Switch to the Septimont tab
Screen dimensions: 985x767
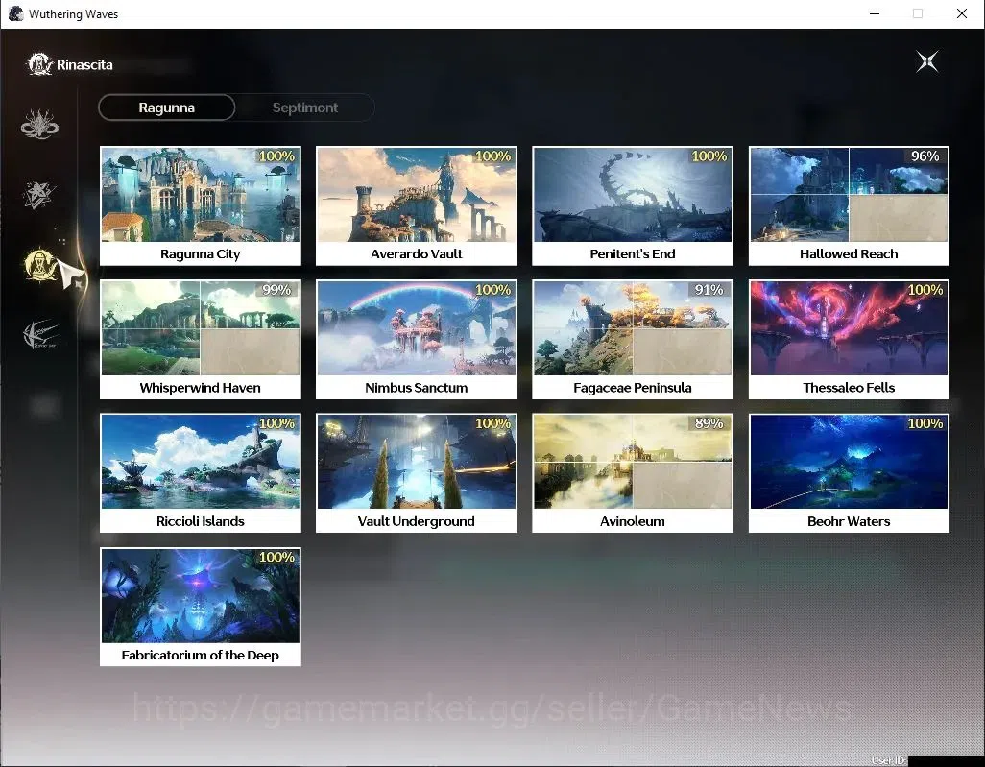(x=304, y=108)
